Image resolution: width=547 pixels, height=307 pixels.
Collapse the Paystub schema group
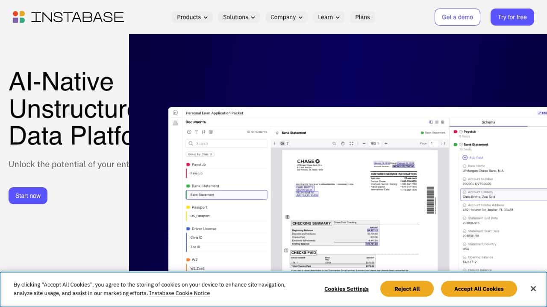point(461,132)
